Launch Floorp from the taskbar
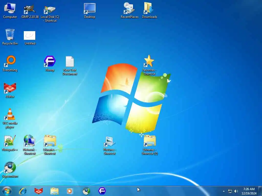Viewport: 262px width, 196px height. pos(102,191)
